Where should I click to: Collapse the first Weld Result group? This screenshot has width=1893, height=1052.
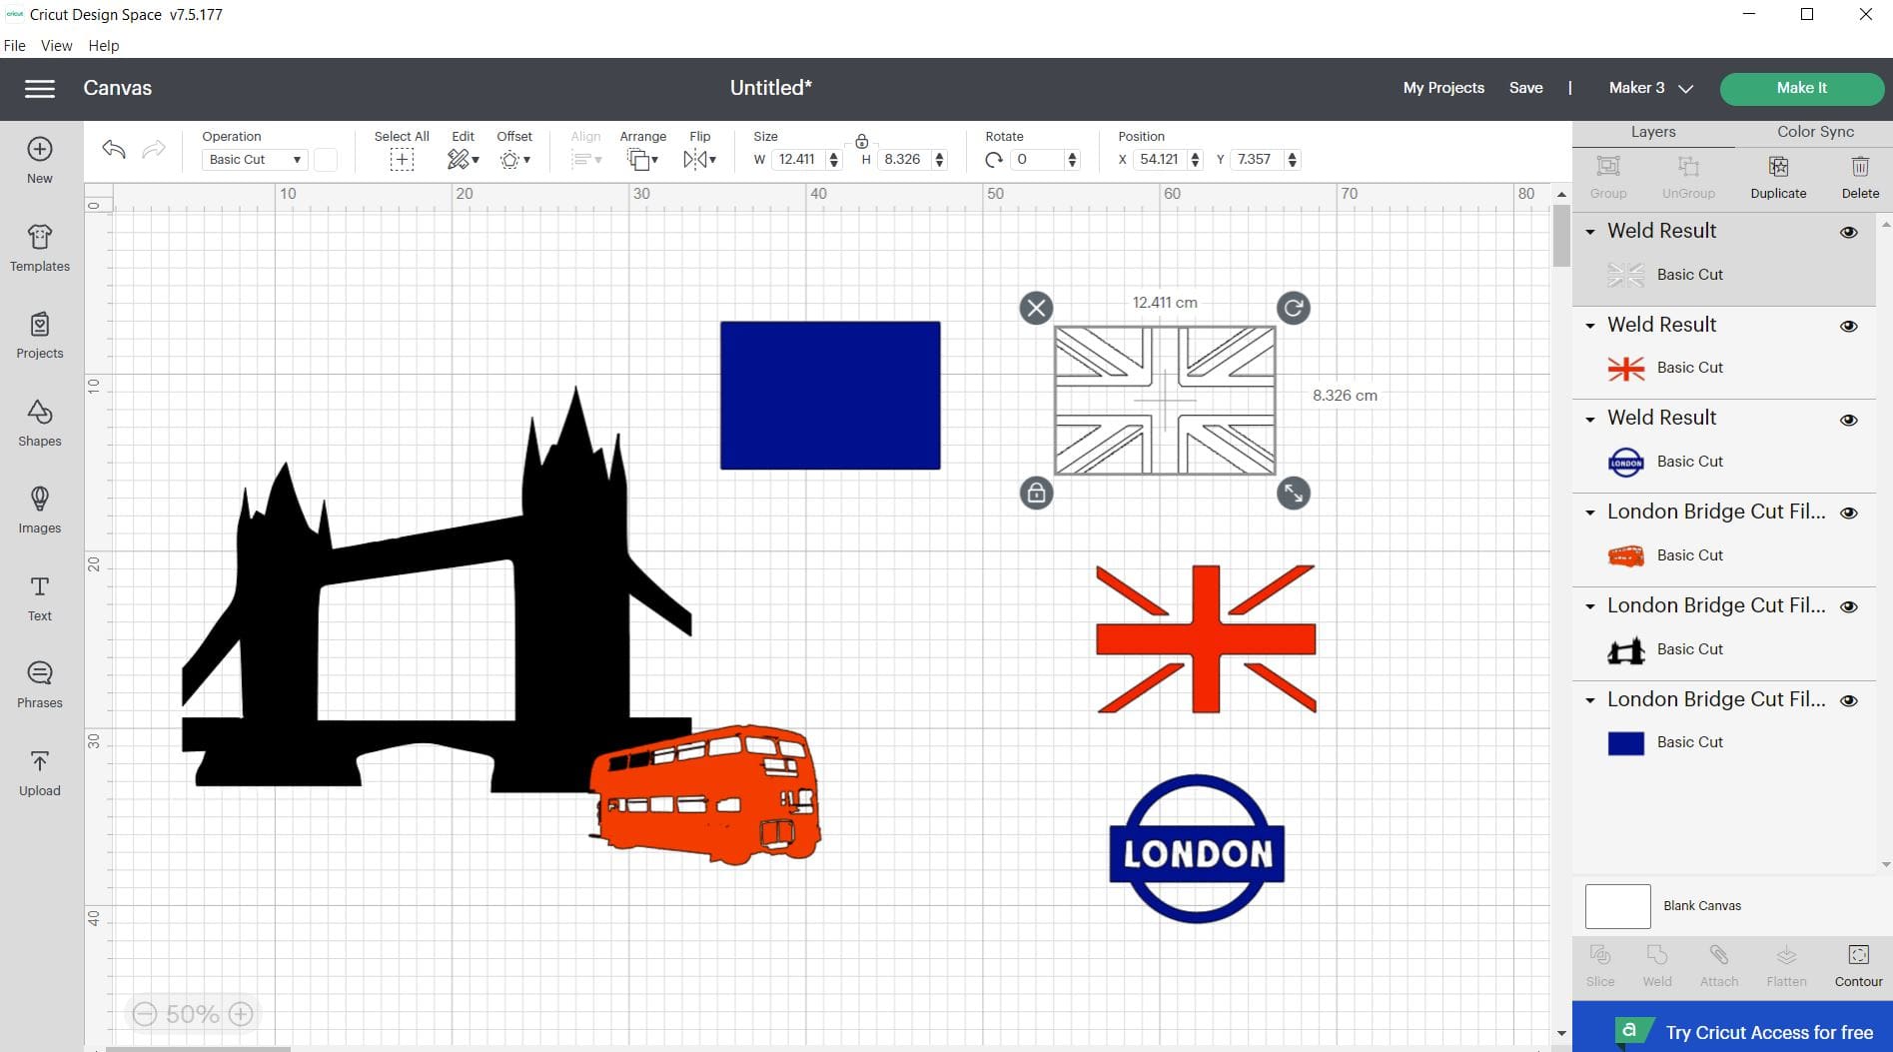(x=1590, y=232)
